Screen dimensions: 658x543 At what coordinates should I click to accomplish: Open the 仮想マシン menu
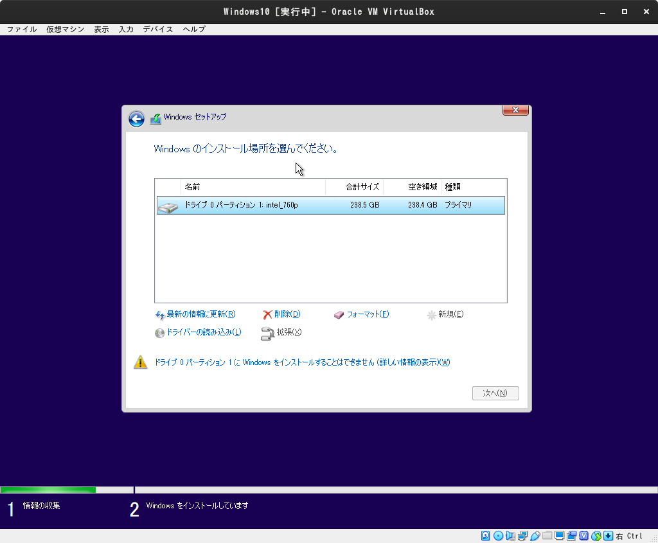(x=66, y=30)
